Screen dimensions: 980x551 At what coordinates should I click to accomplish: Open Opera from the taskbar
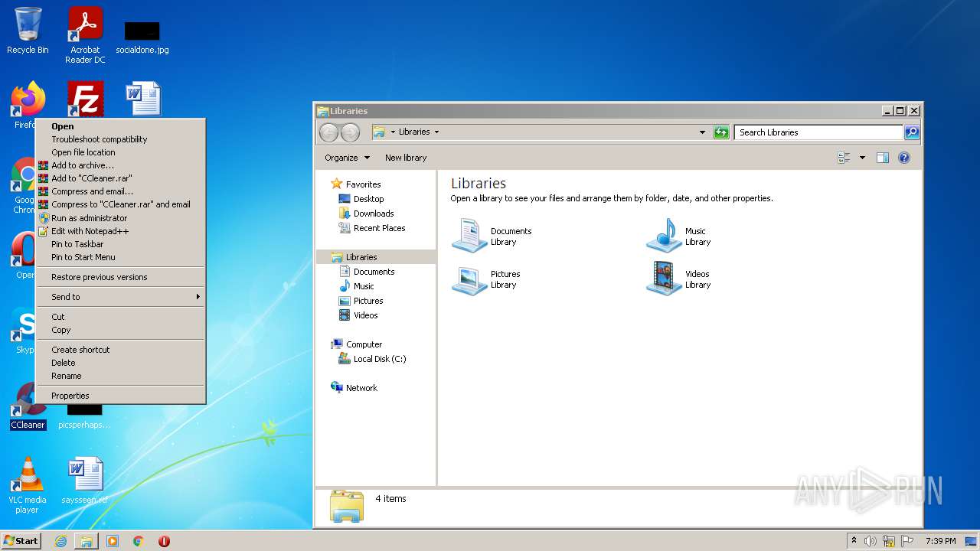tap(164, 541)
